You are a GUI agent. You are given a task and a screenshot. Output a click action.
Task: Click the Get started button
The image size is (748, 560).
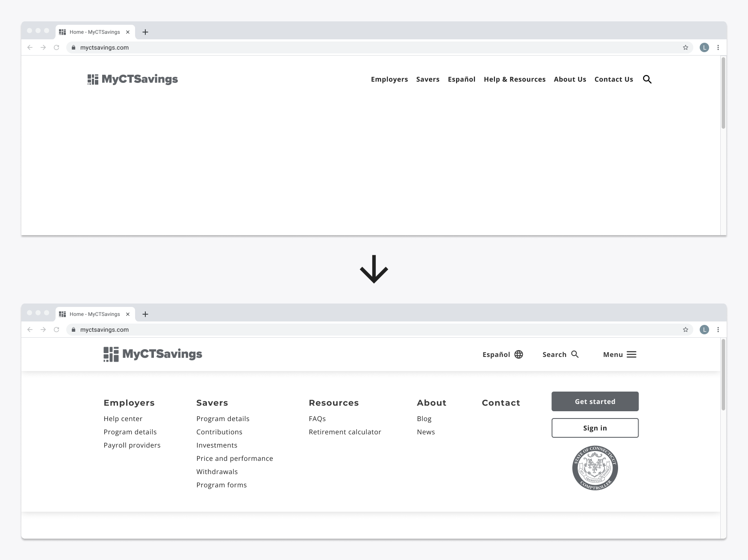[x=595, y=401]
